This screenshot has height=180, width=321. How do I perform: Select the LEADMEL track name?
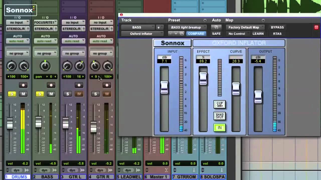point(129,177)
